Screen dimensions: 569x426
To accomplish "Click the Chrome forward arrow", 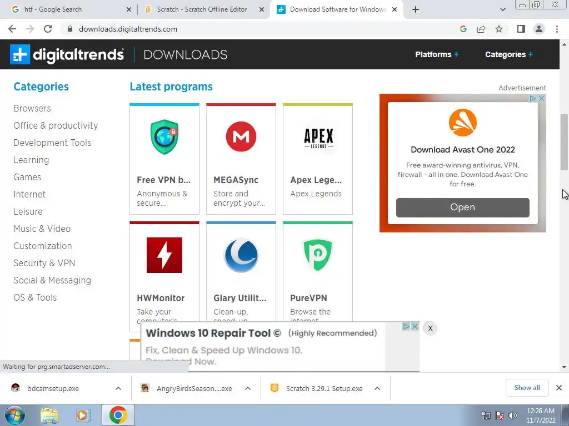I will [x=30, y=29].
